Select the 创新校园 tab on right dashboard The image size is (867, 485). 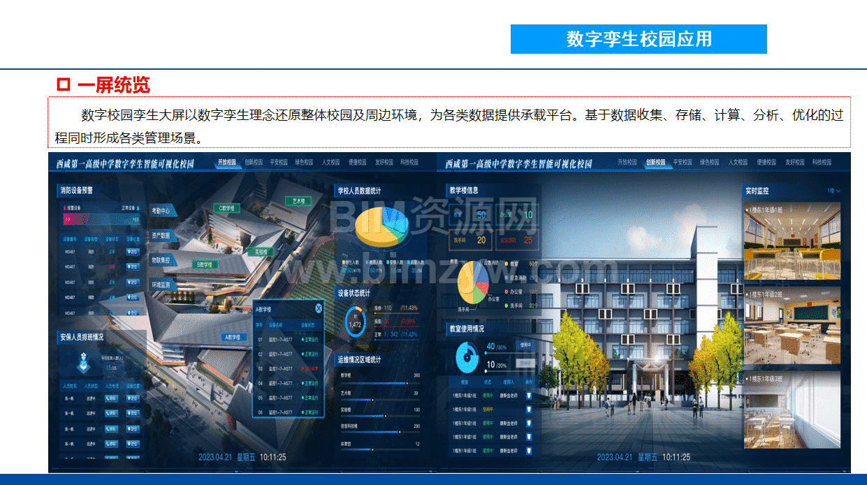point(657,163)
